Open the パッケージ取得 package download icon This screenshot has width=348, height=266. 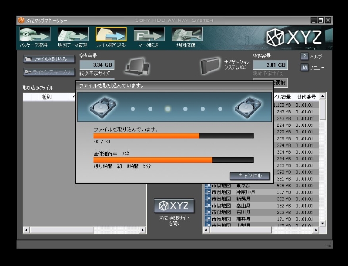pos(34,35)
